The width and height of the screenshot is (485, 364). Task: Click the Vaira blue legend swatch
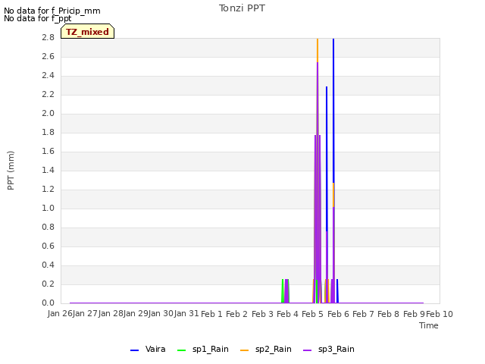click(x=135, y=350)
